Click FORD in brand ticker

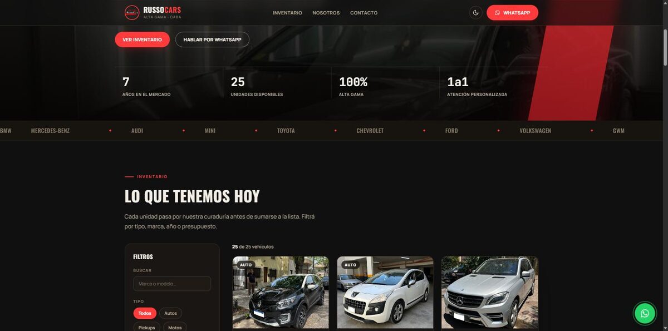click(x=451, y=131)
